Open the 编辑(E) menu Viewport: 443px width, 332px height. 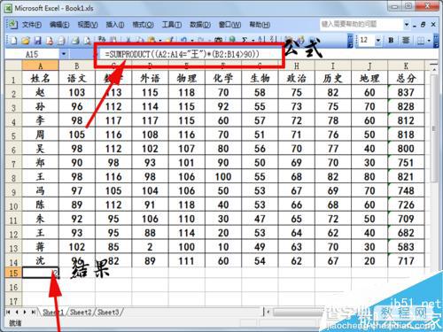(59, 25)
